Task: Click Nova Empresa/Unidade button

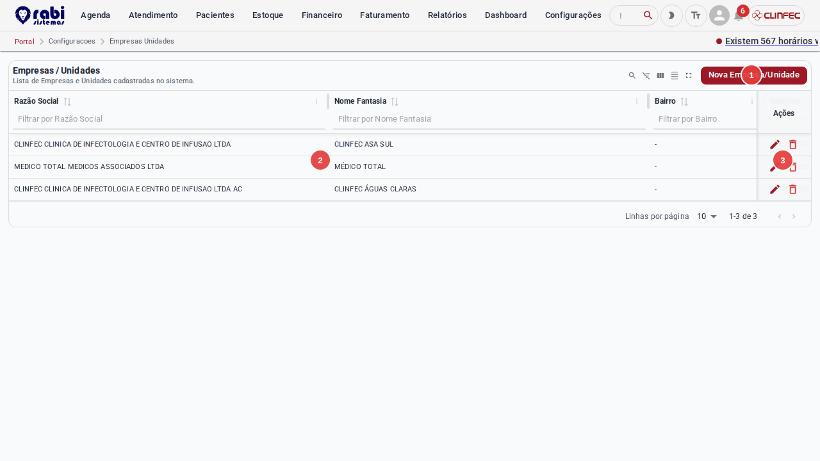Action: (754, 76)
